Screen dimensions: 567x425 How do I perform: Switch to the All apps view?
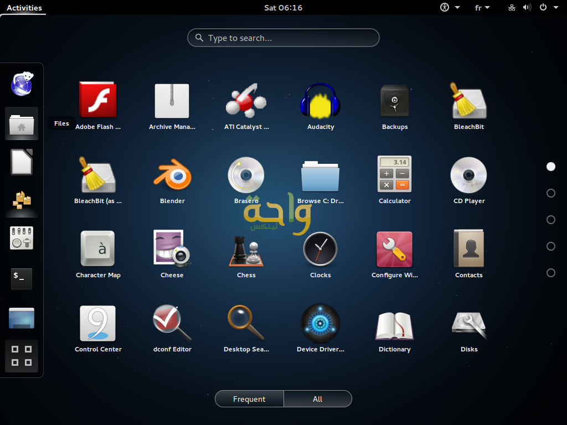pos(318,399)
